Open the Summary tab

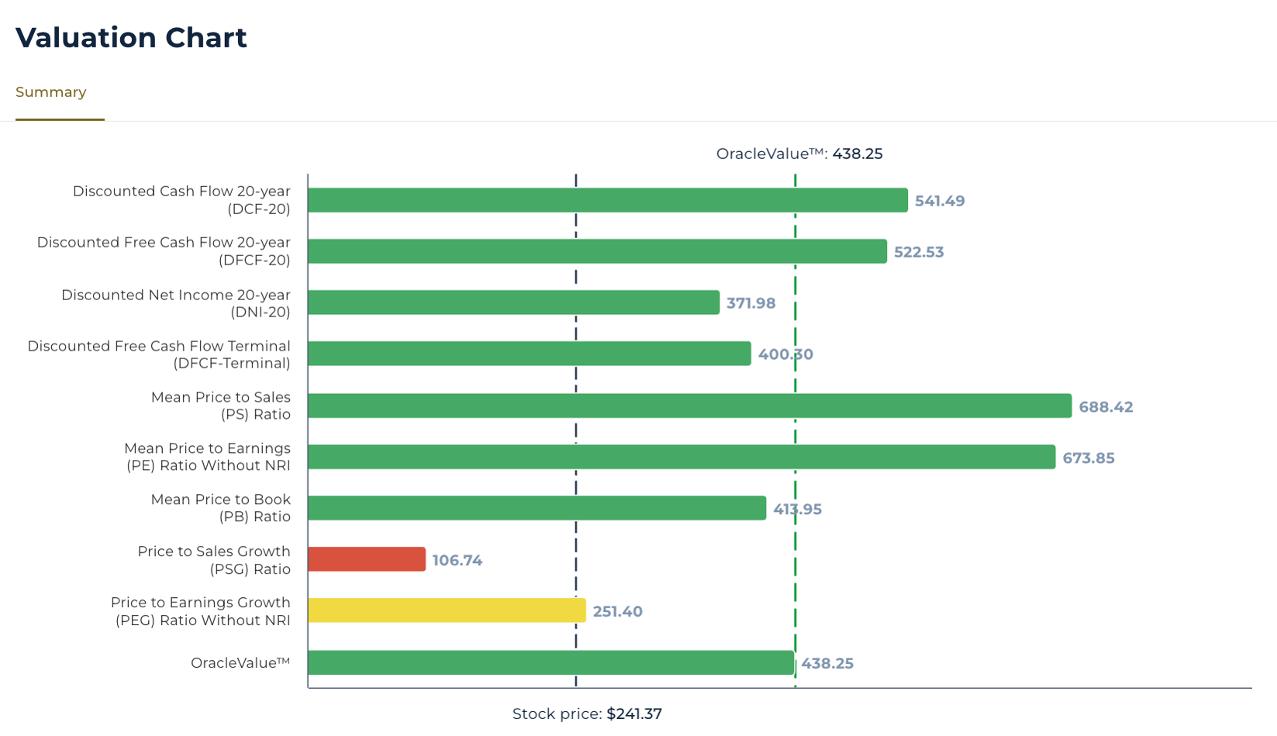[x=51, y=92]
